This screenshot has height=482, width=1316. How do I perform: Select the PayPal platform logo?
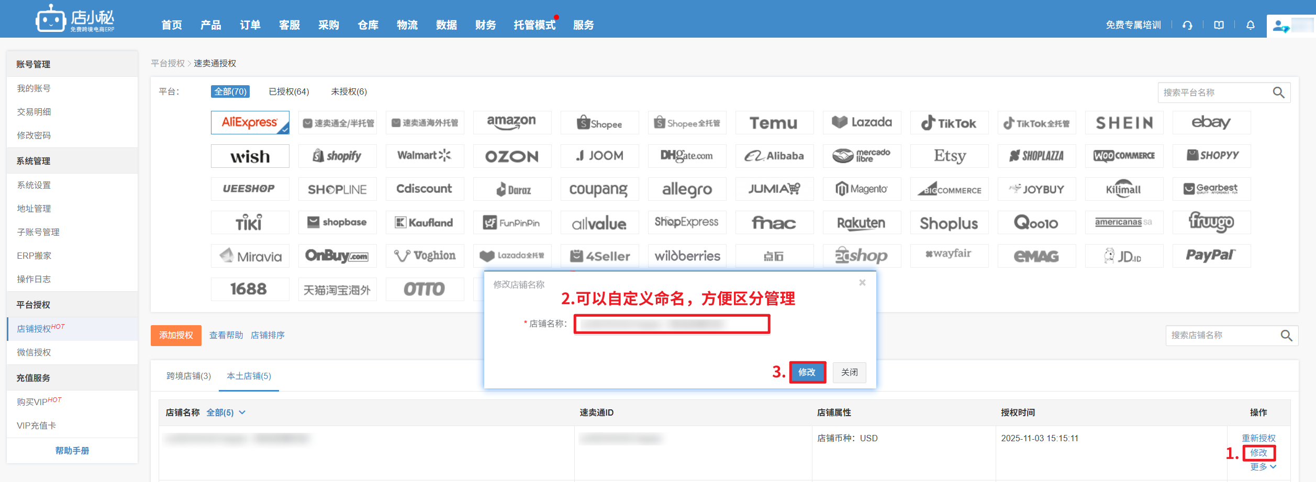point(1211,256)
